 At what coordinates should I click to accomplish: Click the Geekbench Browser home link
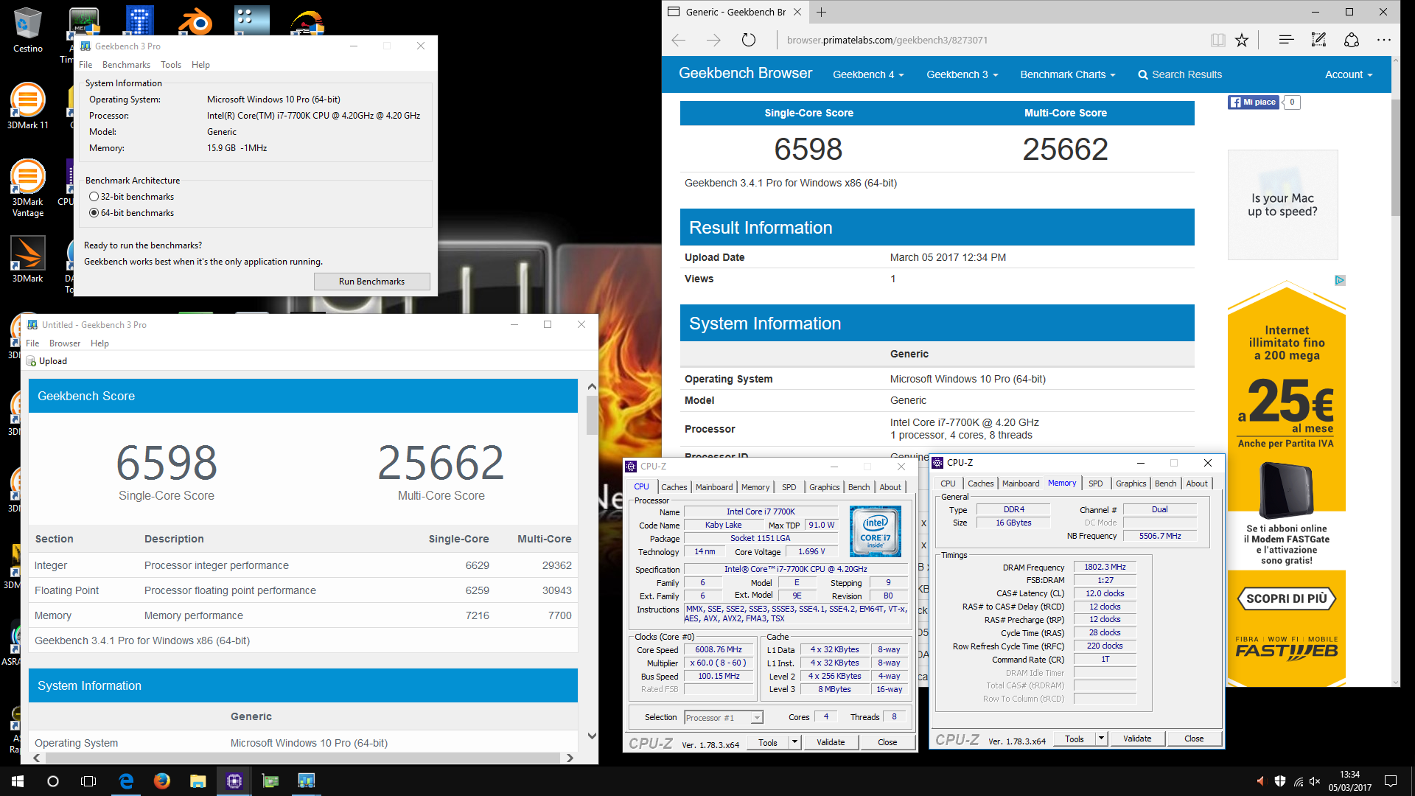click(745, 73)
